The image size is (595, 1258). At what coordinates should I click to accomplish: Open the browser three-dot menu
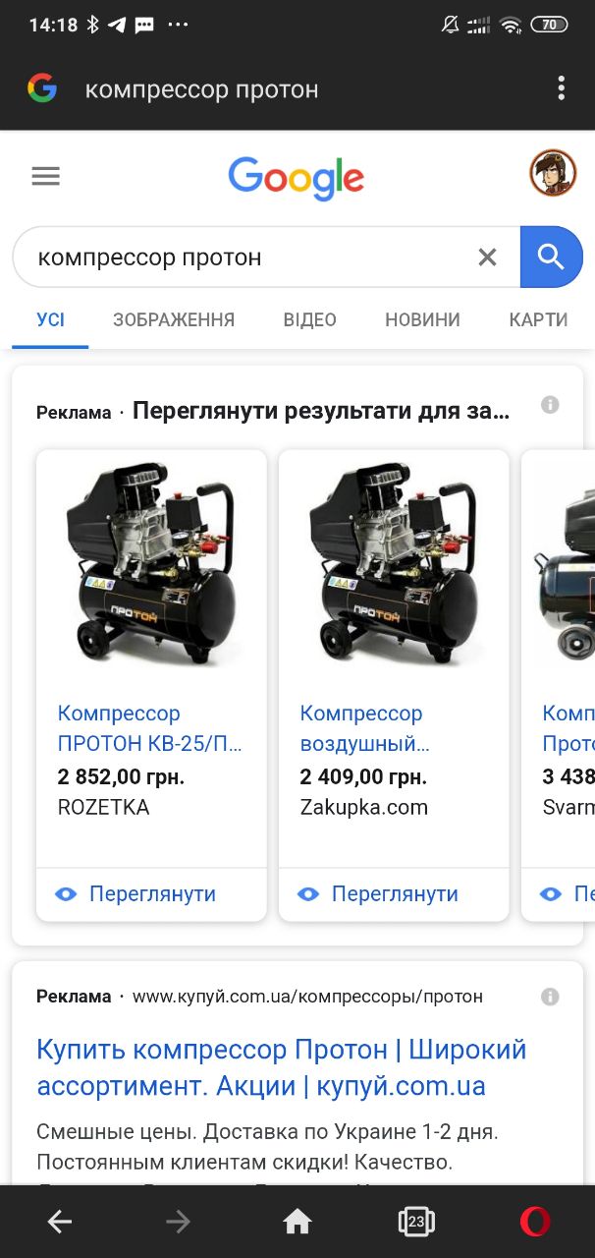pos(561,88)
